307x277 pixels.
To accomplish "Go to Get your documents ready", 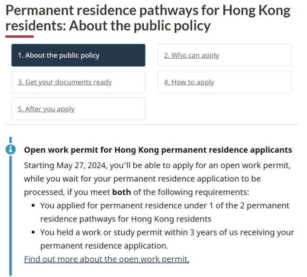I will [78, 82].
